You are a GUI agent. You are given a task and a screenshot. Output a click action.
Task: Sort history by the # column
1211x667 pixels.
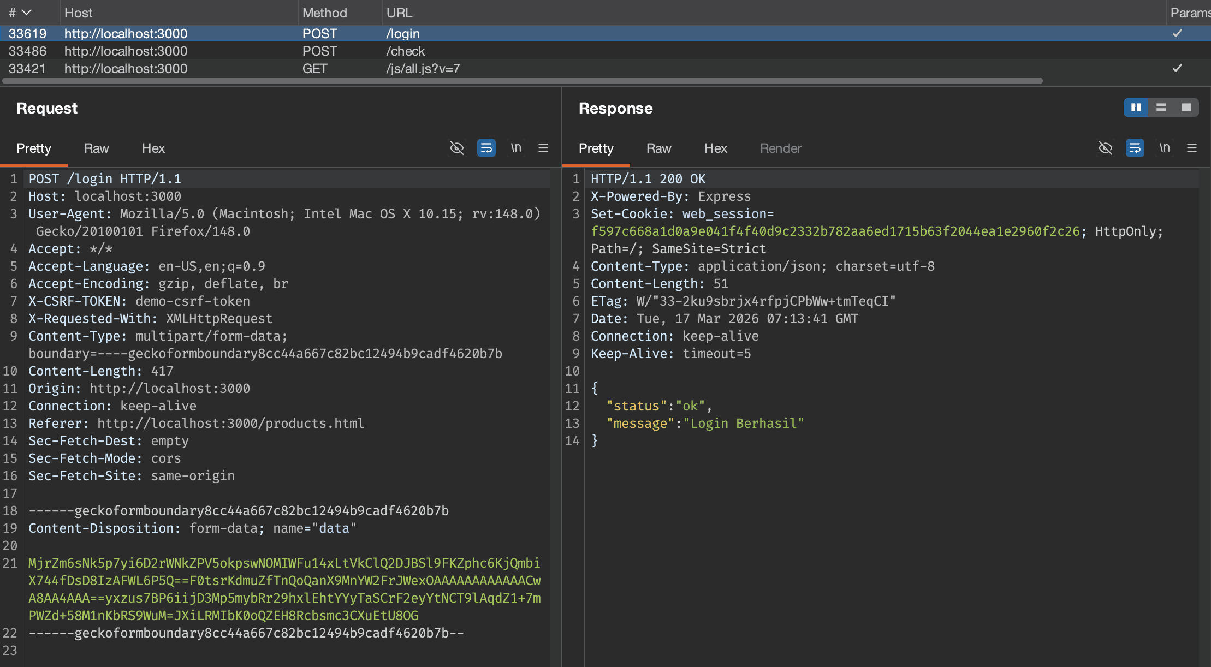click(x=20, y=13)
